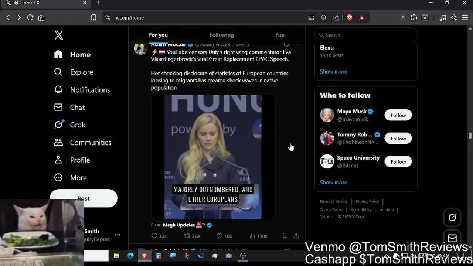Follow Tommy Robinson
473x266 pixels.
click(x=398, y=139)
